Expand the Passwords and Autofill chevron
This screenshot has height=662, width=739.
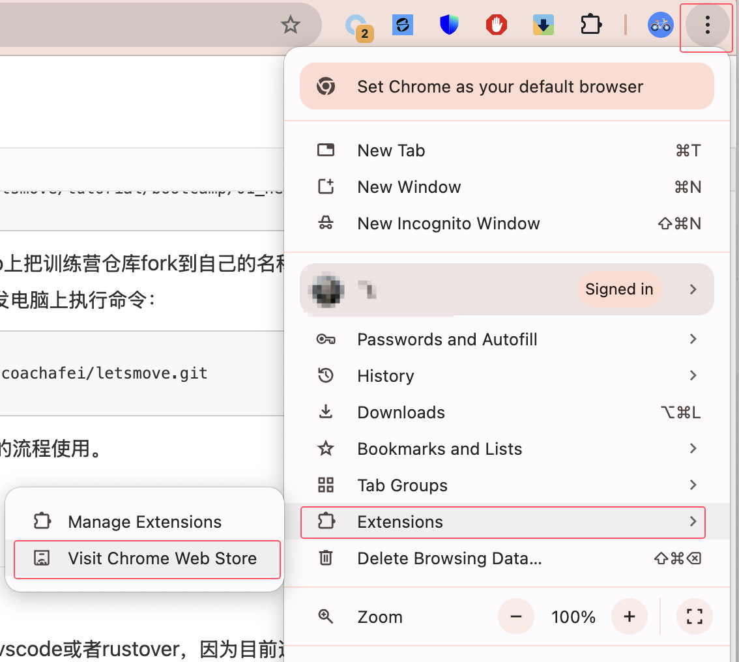tap(693, 339)
